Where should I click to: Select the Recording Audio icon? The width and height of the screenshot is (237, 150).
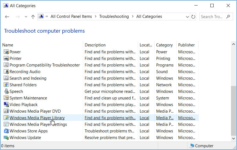pyautogui.click(x=6, y=71)
